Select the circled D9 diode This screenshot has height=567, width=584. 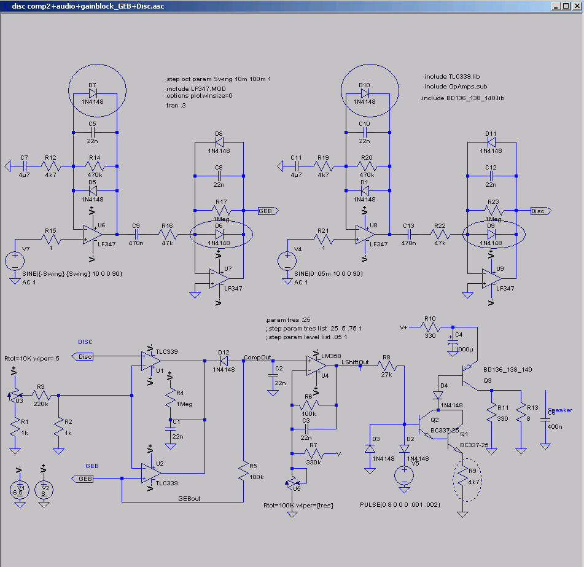click(492, 234)
